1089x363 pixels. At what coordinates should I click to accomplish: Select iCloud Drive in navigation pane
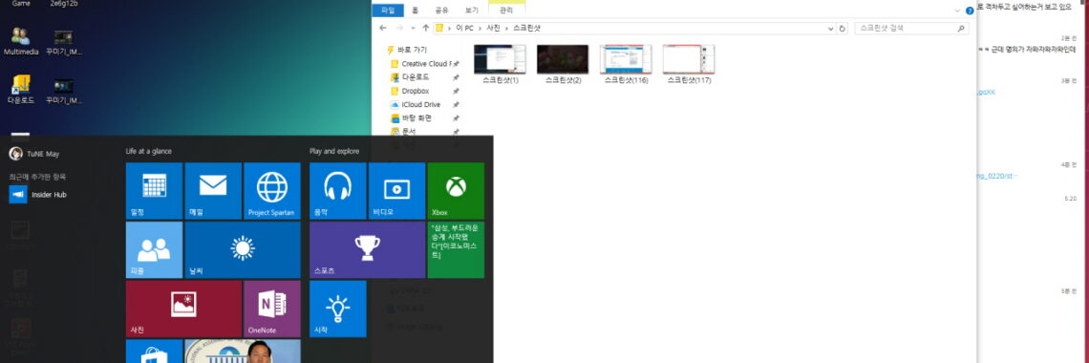(416, 105)
